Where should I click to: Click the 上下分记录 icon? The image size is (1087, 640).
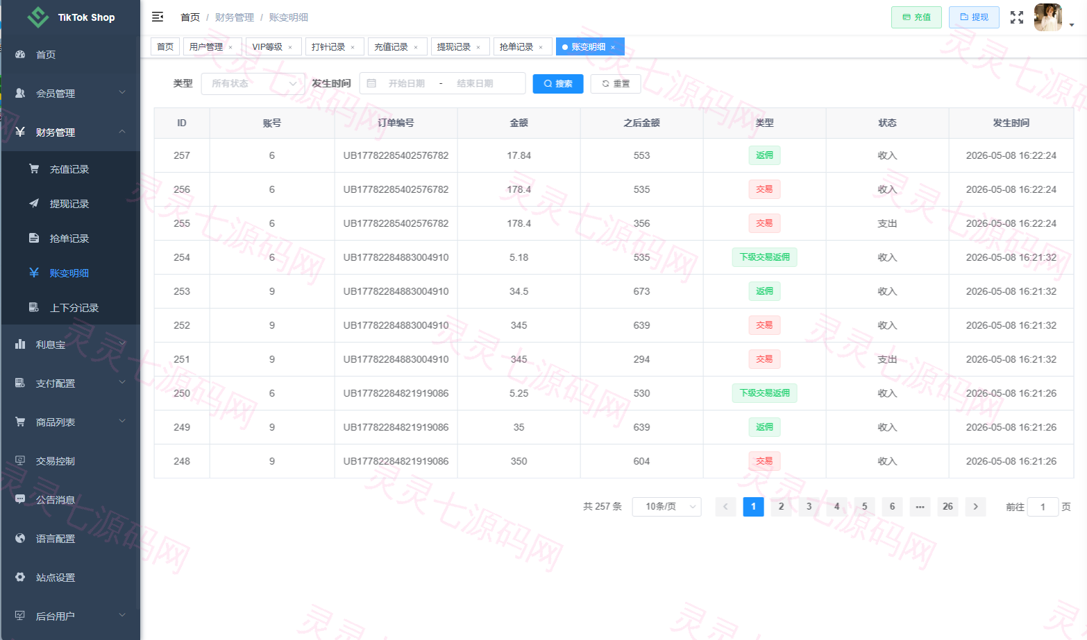tap(34, 308)
